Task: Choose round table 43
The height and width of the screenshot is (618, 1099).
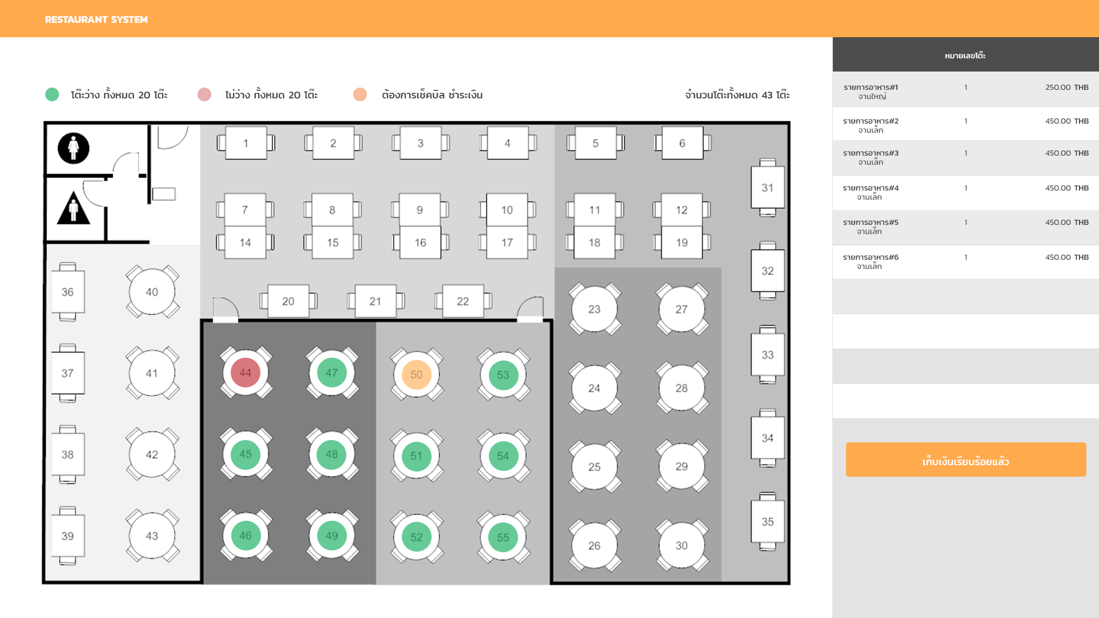Action: pos(152,536)
